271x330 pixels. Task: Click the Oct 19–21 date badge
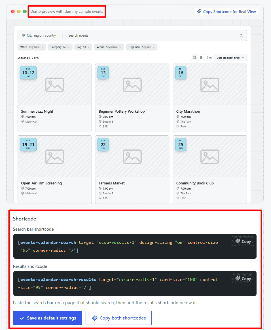tap(28, 144)
